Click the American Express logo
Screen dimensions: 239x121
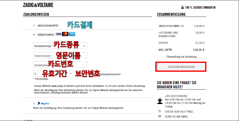tap(72, 34)
